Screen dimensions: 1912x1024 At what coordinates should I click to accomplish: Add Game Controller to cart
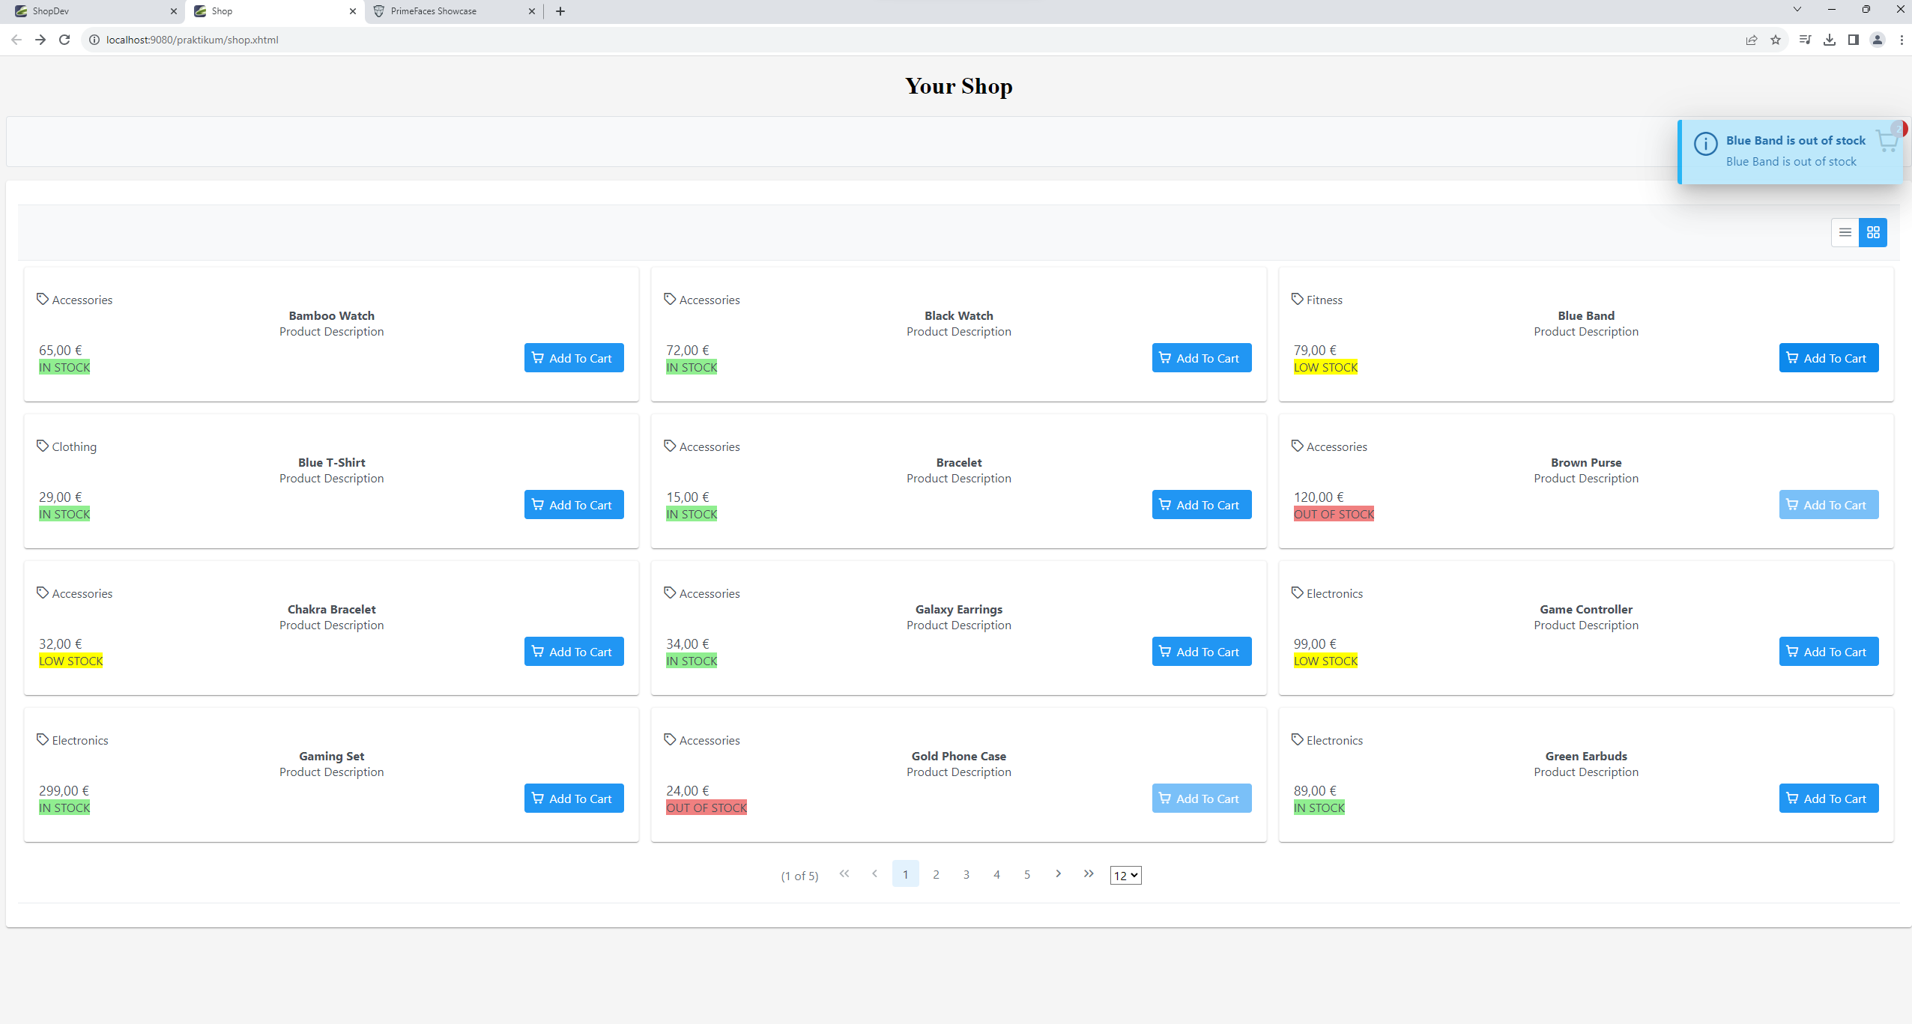coord(1829,652)
